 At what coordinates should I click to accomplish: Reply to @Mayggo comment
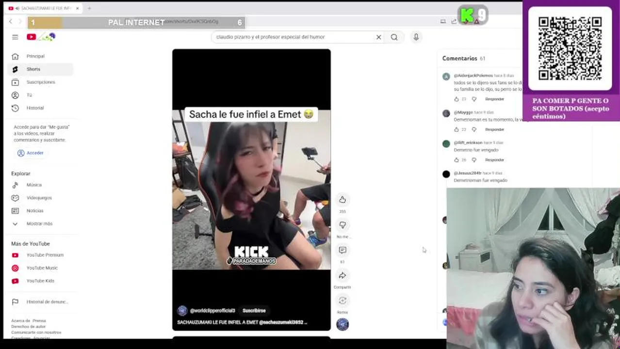(494, 129)
